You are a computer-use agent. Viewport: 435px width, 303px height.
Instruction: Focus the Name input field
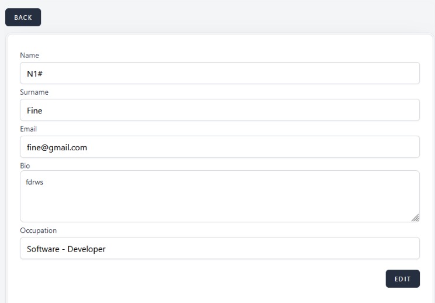tap(219, 73)
